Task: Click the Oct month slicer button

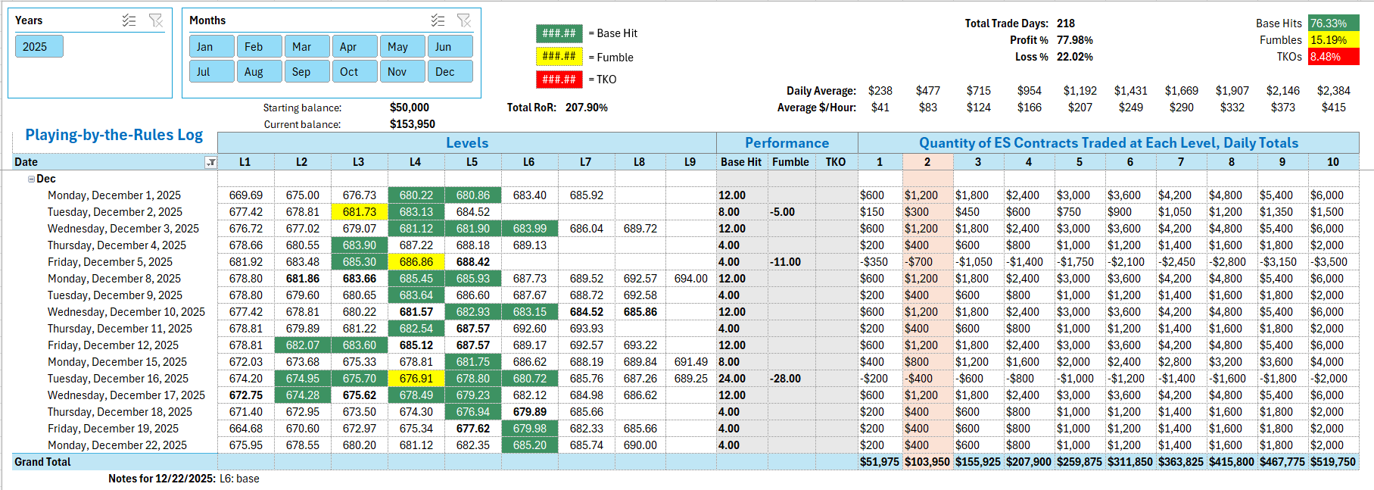Action: coord(354,72)
